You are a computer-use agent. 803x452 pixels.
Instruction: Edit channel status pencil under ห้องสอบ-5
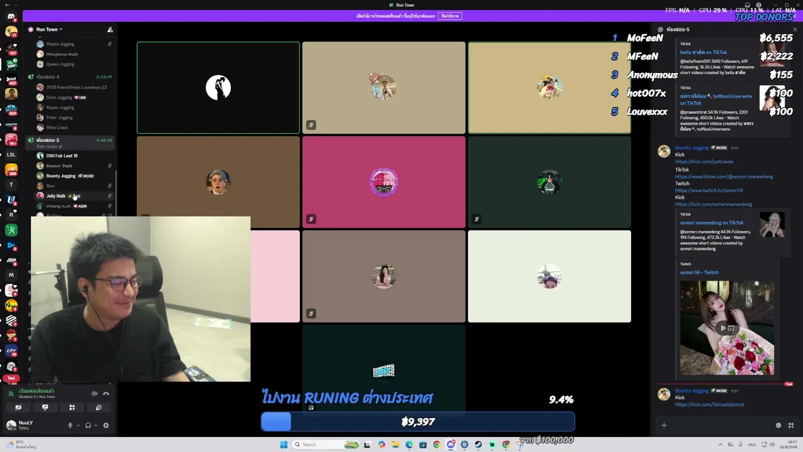(61, 147)
